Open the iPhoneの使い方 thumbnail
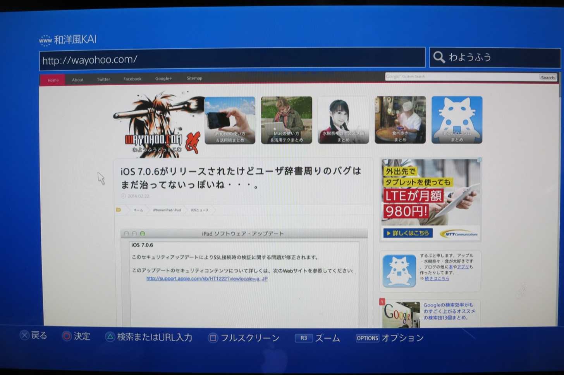Screen dimensions: 564x375 click(230, 120)
